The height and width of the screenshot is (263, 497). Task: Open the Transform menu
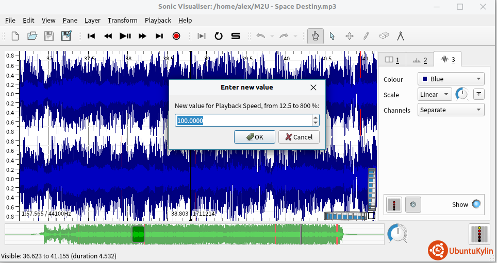click(122, 21)
